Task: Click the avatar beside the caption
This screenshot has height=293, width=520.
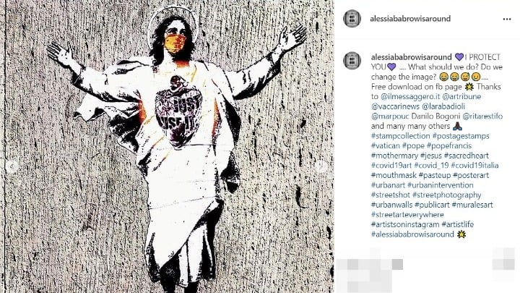Action: (352, 61)
